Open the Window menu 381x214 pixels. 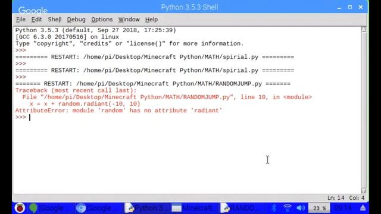point(129,20)
